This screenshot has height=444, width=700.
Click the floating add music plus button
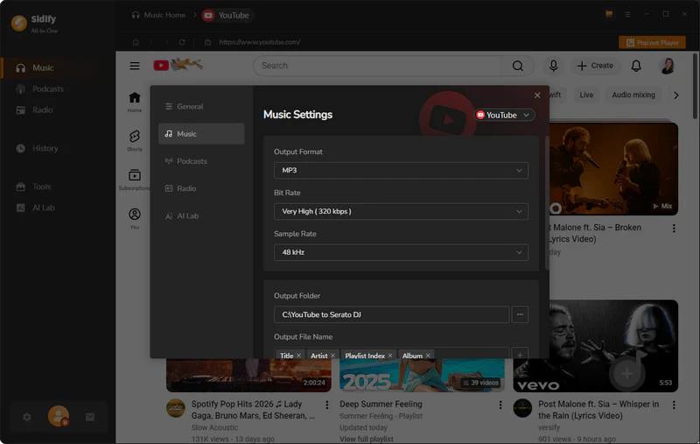point(626,374)
